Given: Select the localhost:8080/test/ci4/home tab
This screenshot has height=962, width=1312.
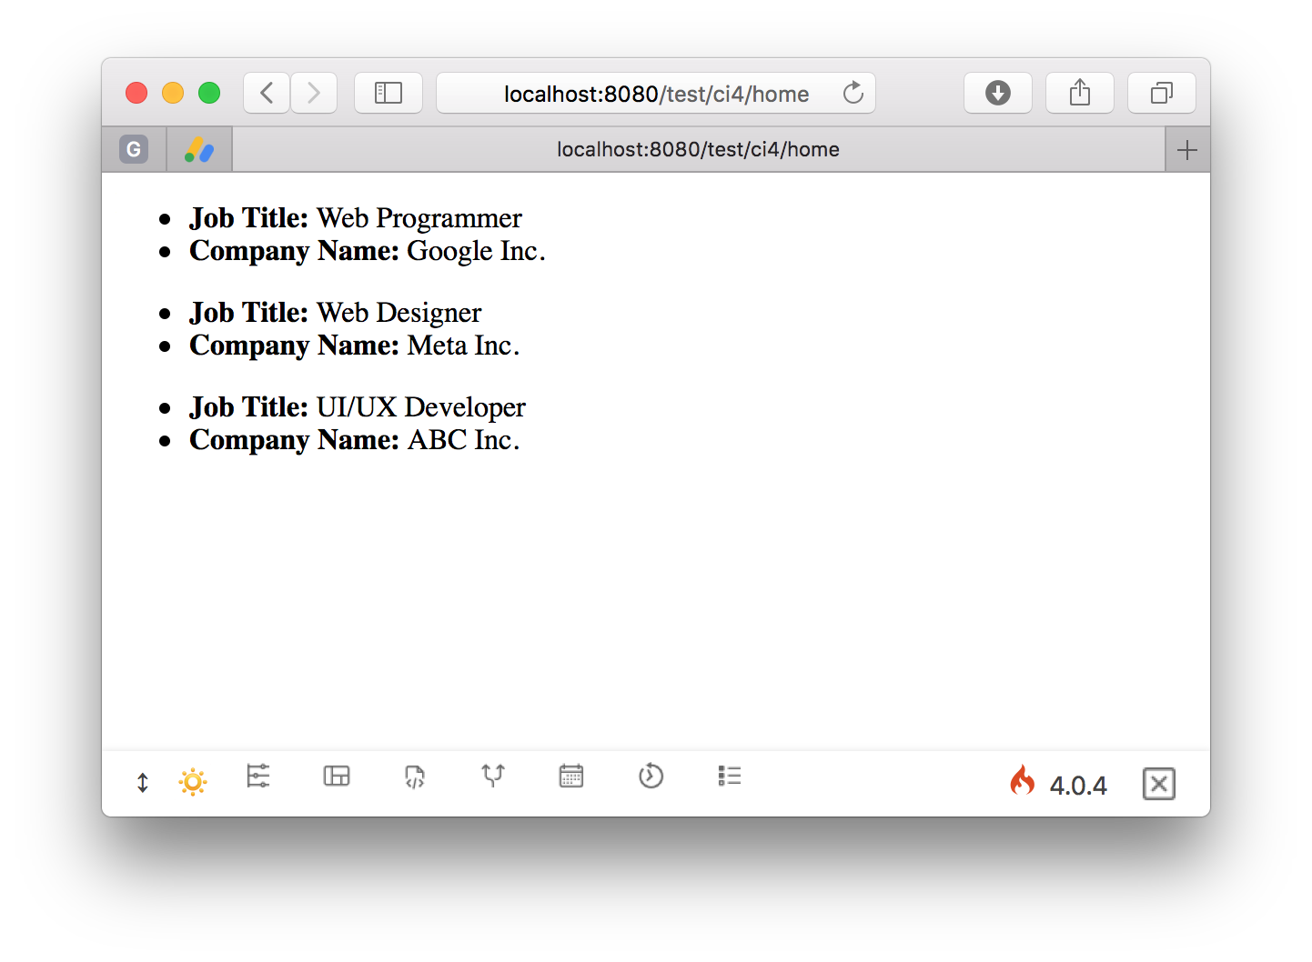Looking at the screenshot, I should point(698,149).
